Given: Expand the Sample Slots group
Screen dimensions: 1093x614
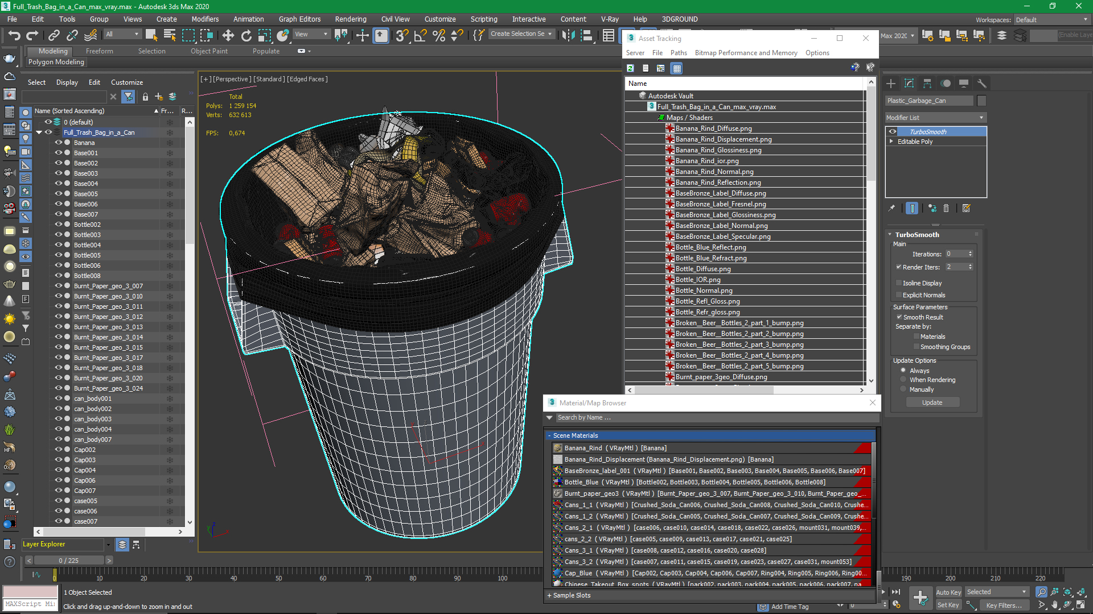Looking at the screenshot, I should click(x=549, y=595).
